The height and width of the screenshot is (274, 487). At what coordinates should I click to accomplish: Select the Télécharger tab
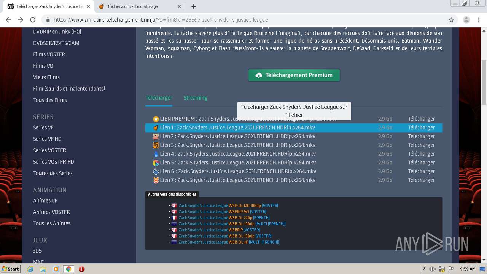(159, 98)
